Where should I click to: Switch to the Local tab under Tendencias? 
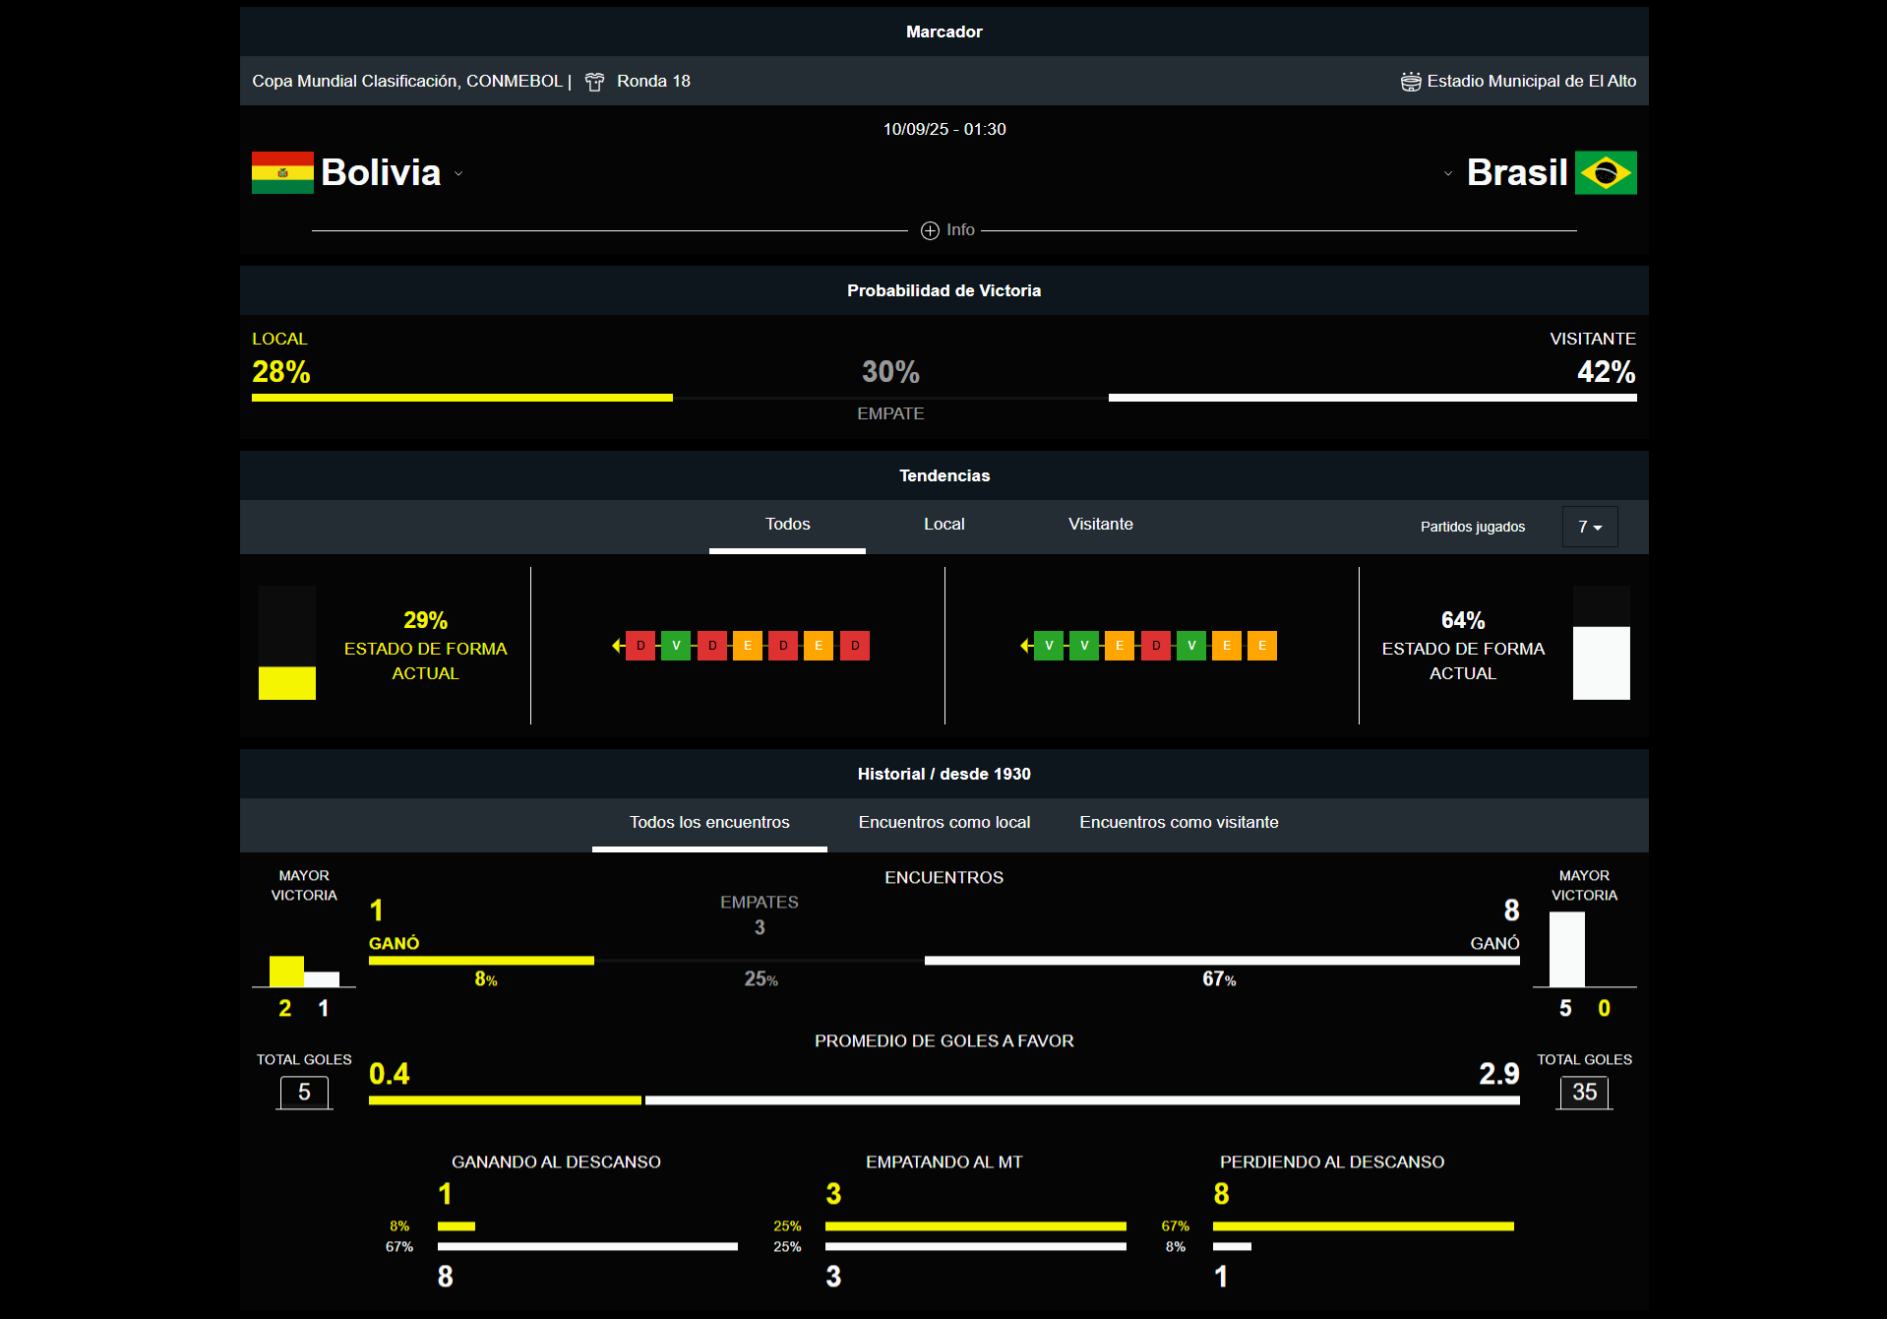point(943,525)
